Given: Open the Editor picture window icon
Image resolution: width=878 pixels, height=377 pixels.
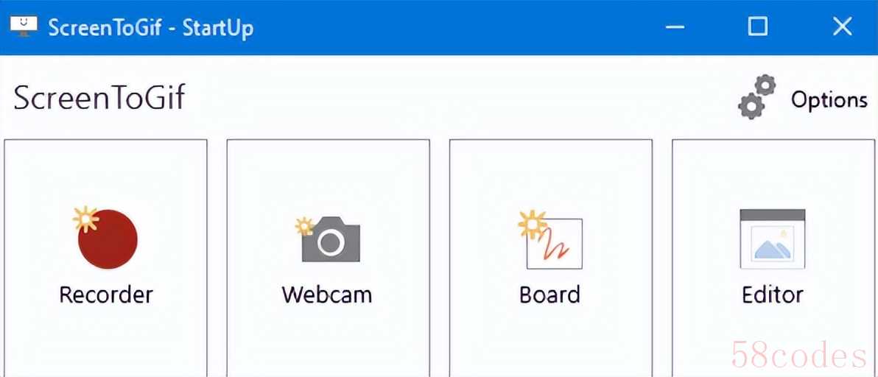Looking at the screenshot, I should [772, 239].
